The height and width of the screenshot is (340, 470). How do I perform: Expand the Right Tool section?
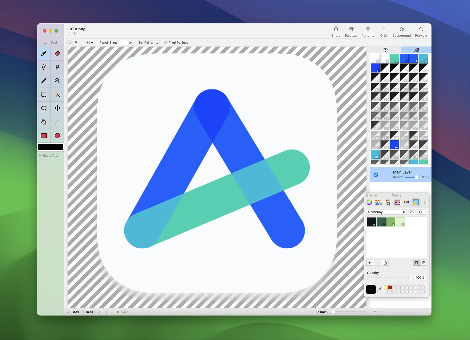pyautogui.click(x=40, y=156)
